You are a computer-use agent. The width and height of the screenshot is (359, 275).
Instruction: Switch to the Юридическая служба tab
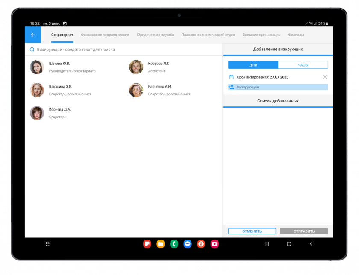tap(155, 35)
